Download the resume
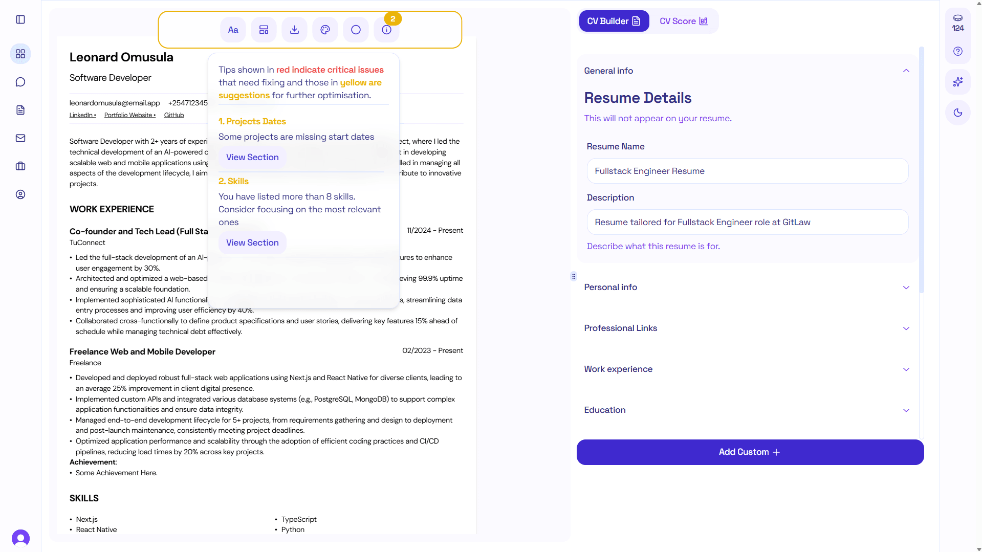The width and height of the screenshot is (982, 552). (x=294, y=29)
